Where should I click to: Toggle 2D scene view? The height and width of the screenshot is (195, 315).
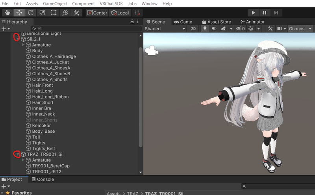pos(193,29)
